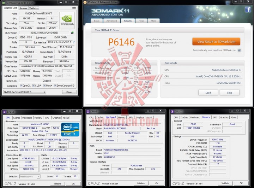Open the Help tab in 3DMark 11

pos(141,21)
